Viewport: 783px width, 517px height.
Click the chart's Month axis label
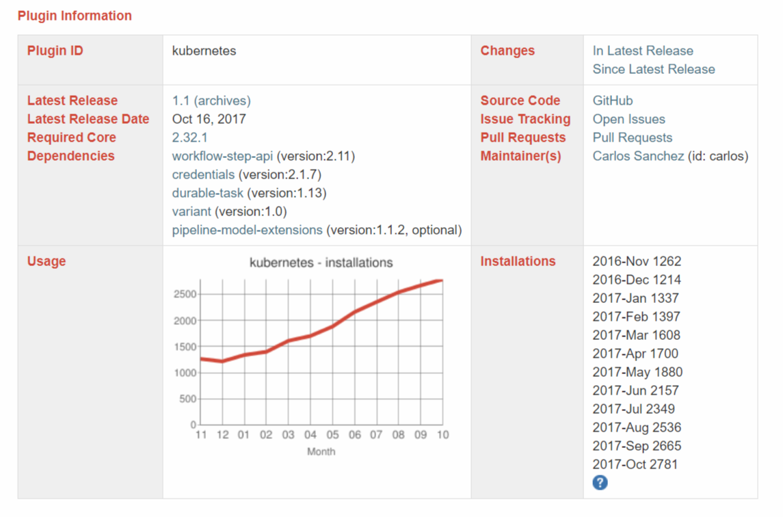[321, 451]
